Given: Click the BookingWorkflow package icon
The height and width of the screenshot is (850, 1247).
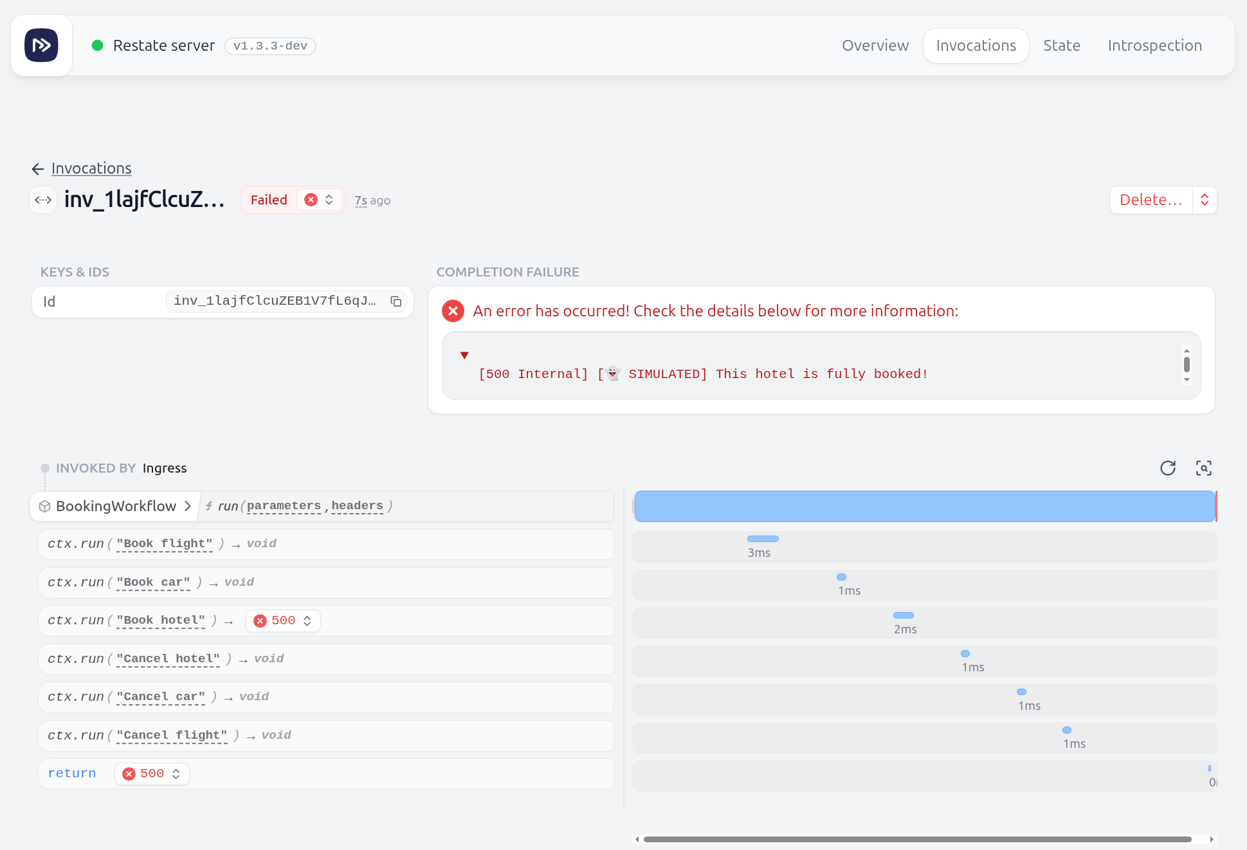Looking at the screenshot, I should [44, 506].
